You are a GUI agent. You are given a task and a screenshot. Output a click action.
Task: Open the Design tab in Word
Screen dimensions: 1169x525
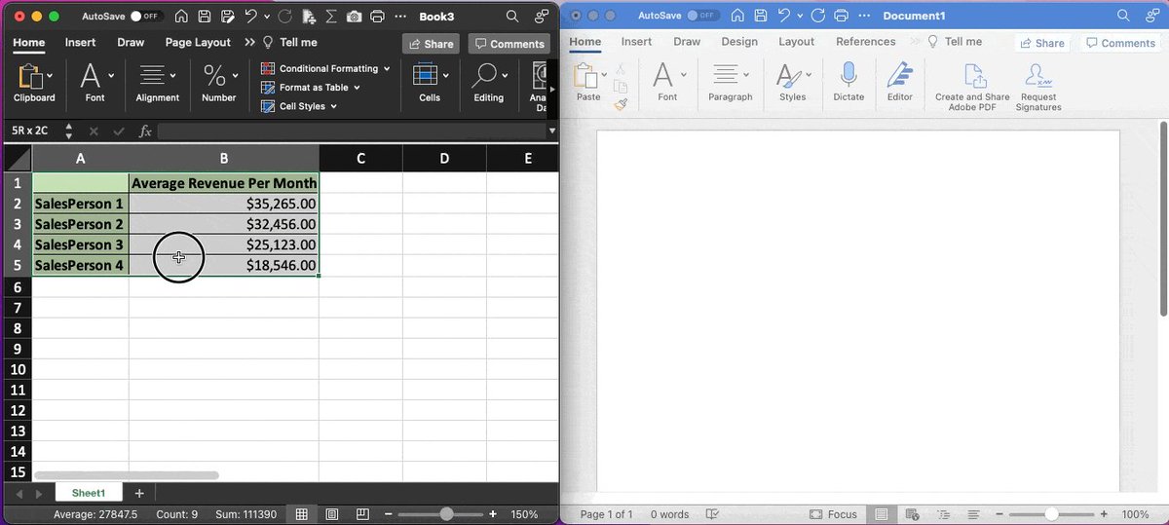(739, 42)
